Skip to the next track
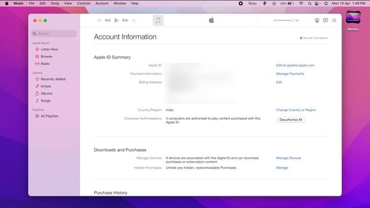 click(x=125, y=21)
